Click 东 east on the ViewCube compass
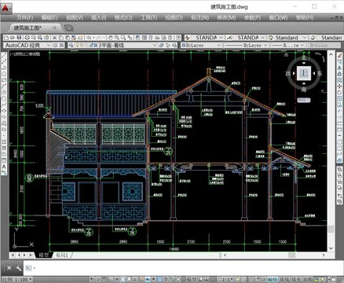This screenshot has height=283, width=344. (320, 74)
